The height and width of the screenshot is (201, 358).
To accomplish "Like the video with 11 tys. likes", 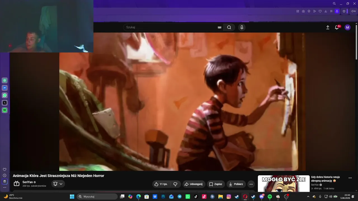I will (x=161, y=184).
